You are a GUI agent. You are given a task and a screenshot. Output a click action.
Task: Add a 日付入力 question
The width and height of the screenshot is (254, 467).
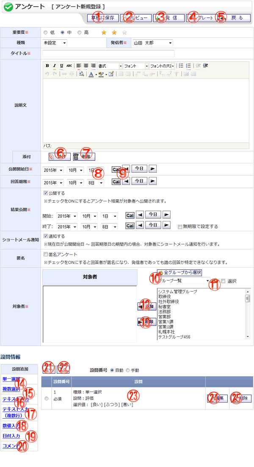pos(11,436)
